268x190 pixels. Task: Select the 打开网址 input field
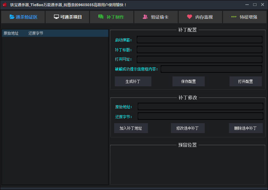[x=199, y=59]
